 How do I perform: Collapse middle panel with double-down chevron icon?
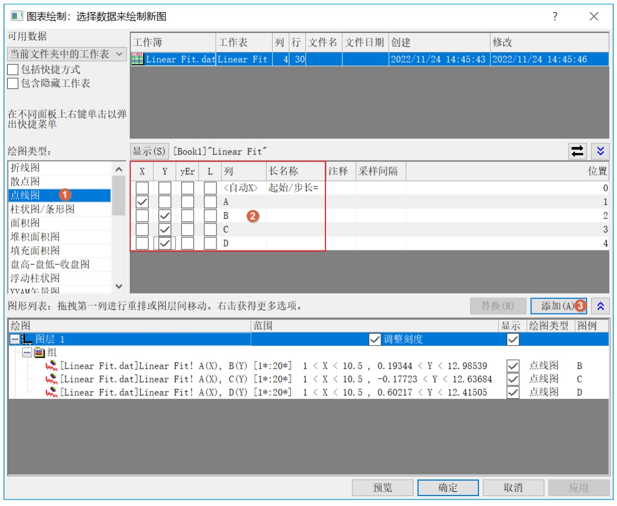(x=600, y=151)
